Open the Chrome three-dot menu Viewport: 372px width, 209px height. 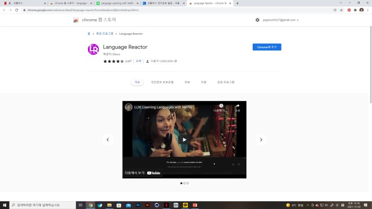pyautogui.click(x=368, y=10)
